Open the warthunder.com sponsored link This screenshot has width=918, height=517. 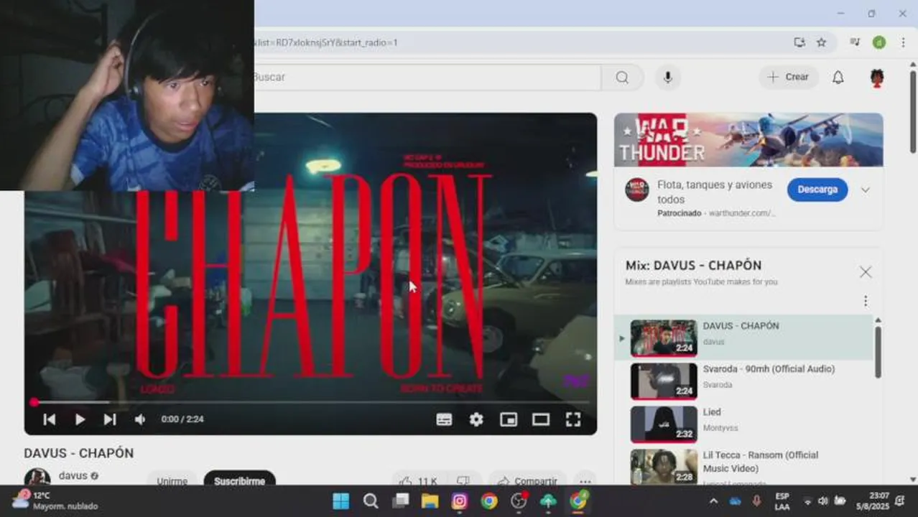pyautogui.click(x=742, y=213)
